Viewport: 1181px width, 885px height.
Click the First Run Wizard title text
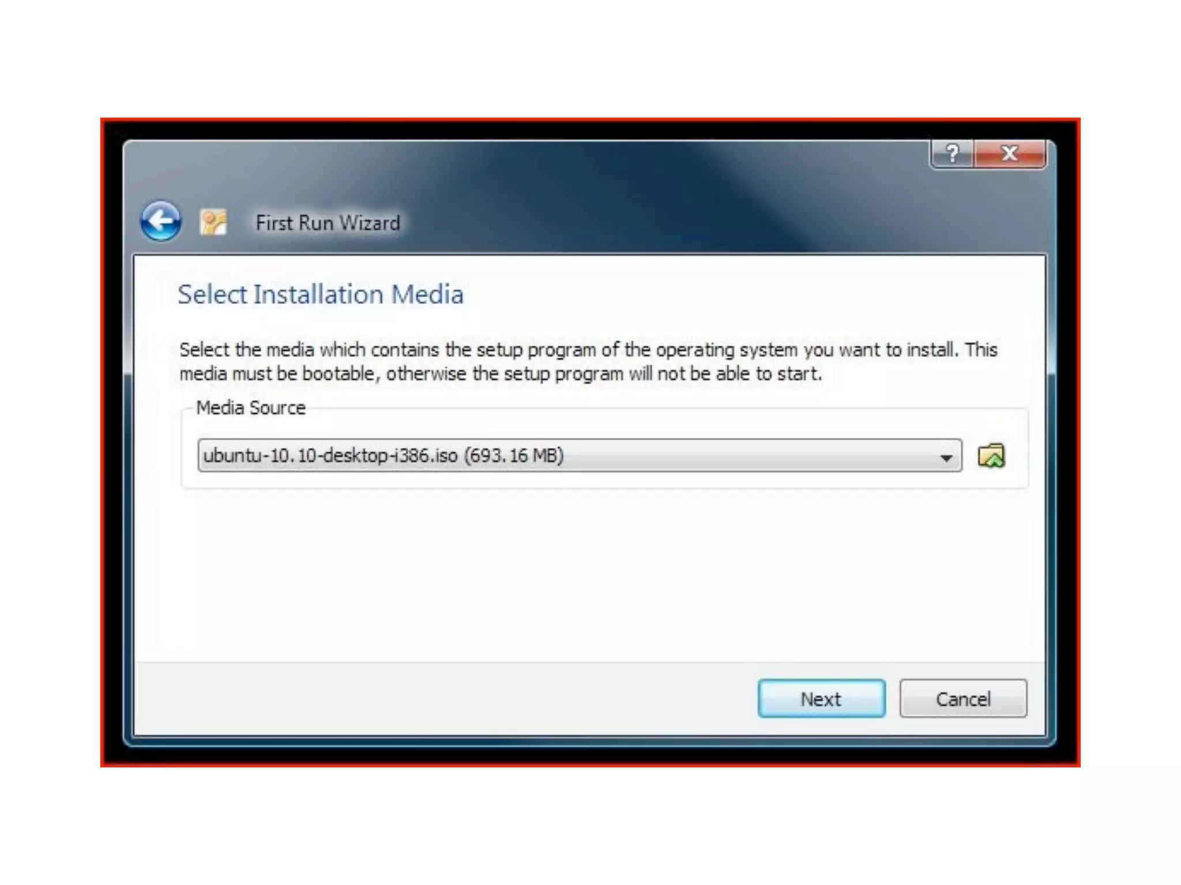(328, 223)
